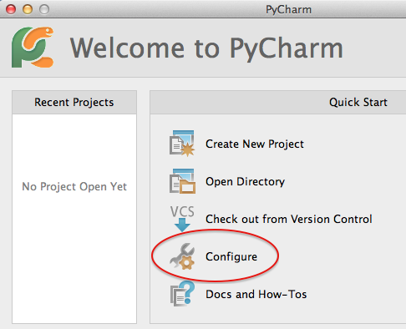Image resolution: width=406 pixels, height=329 pixels.
Task: Close the PyCharm window with the red button
Action: point(11,9)
